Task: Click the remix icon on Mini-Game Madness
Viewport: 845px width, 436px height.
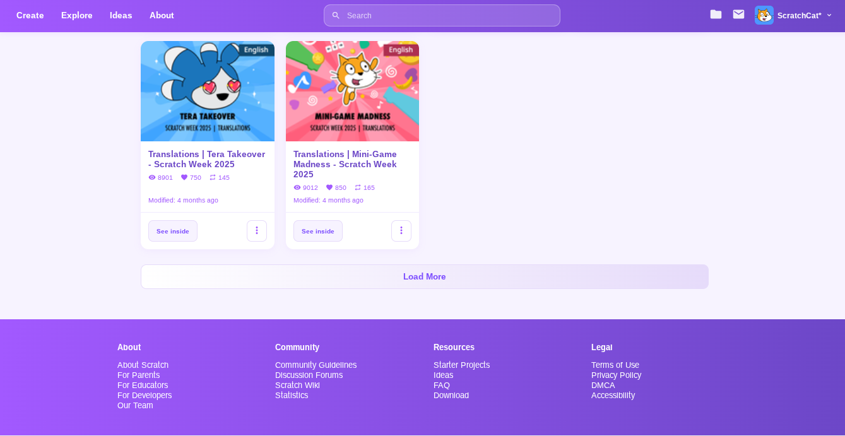Action: 358,188
